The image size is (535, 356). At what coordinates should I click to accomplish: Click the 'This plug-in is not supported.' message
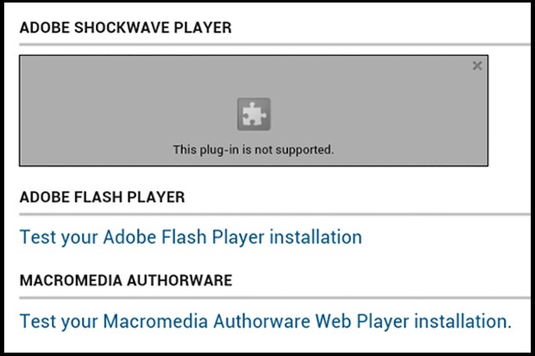pos(253,150)
